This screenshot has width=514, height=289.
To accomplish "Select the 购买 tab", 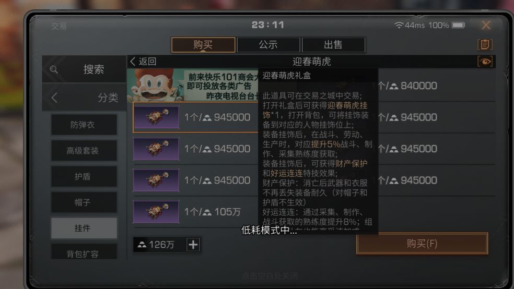I will (203, 45).
